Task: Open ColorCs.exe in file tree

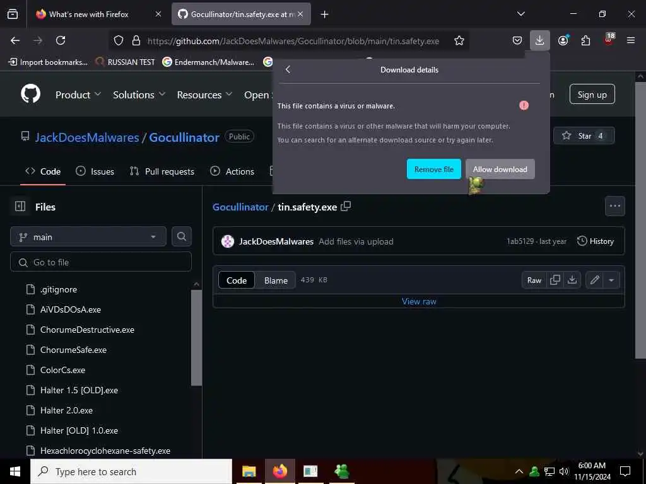Action: click(62, 370)
